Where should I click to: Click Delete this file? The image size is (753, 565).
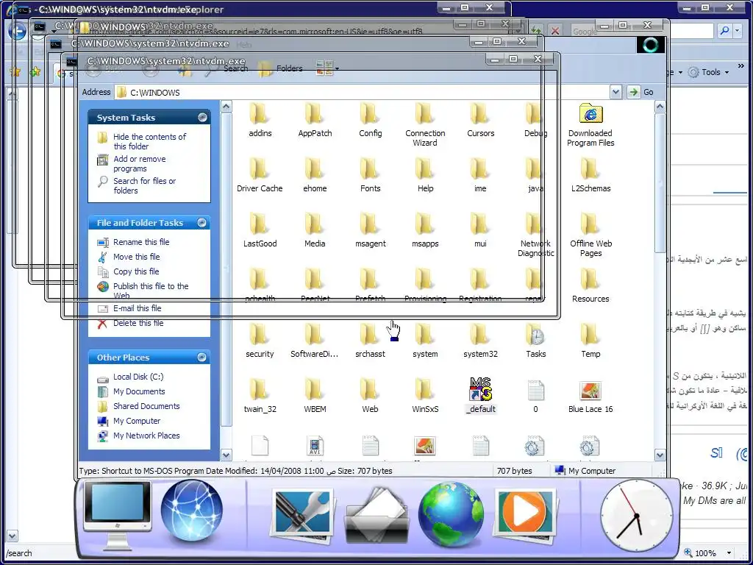click(x=138, y=323)
